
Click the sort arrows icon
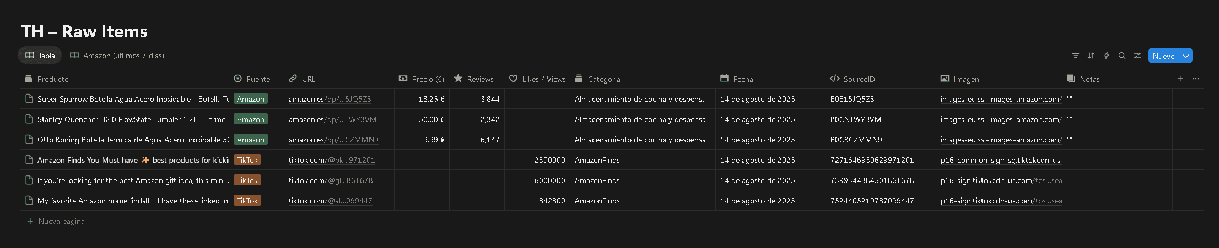[x=1091, y=56]
